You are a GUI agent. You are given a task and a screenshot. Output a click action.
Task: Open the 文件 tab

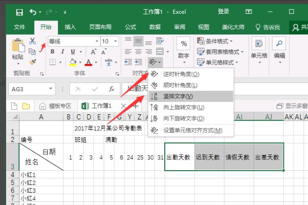20,27
